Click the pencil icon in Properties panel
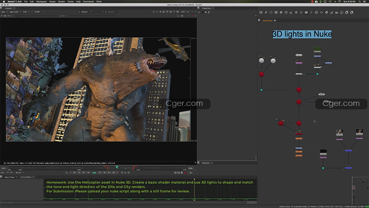Viewport: 369px width, 208px height. 209,12
